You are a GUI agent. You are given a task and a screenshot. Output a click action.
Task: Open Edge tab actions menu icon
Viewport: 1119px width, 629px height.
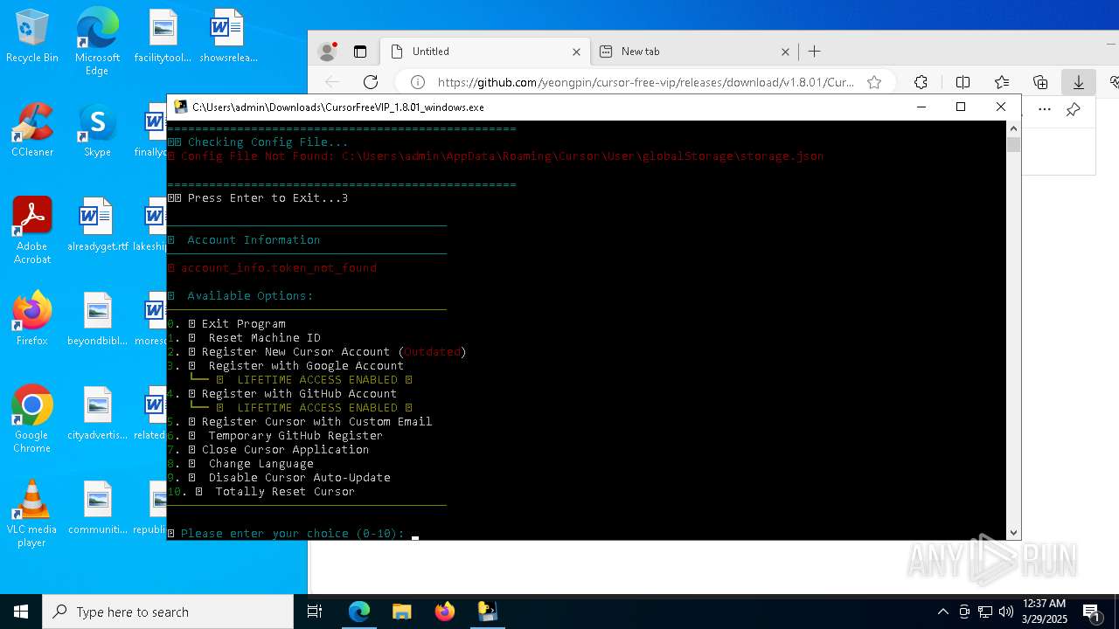[x=359, y=52]
